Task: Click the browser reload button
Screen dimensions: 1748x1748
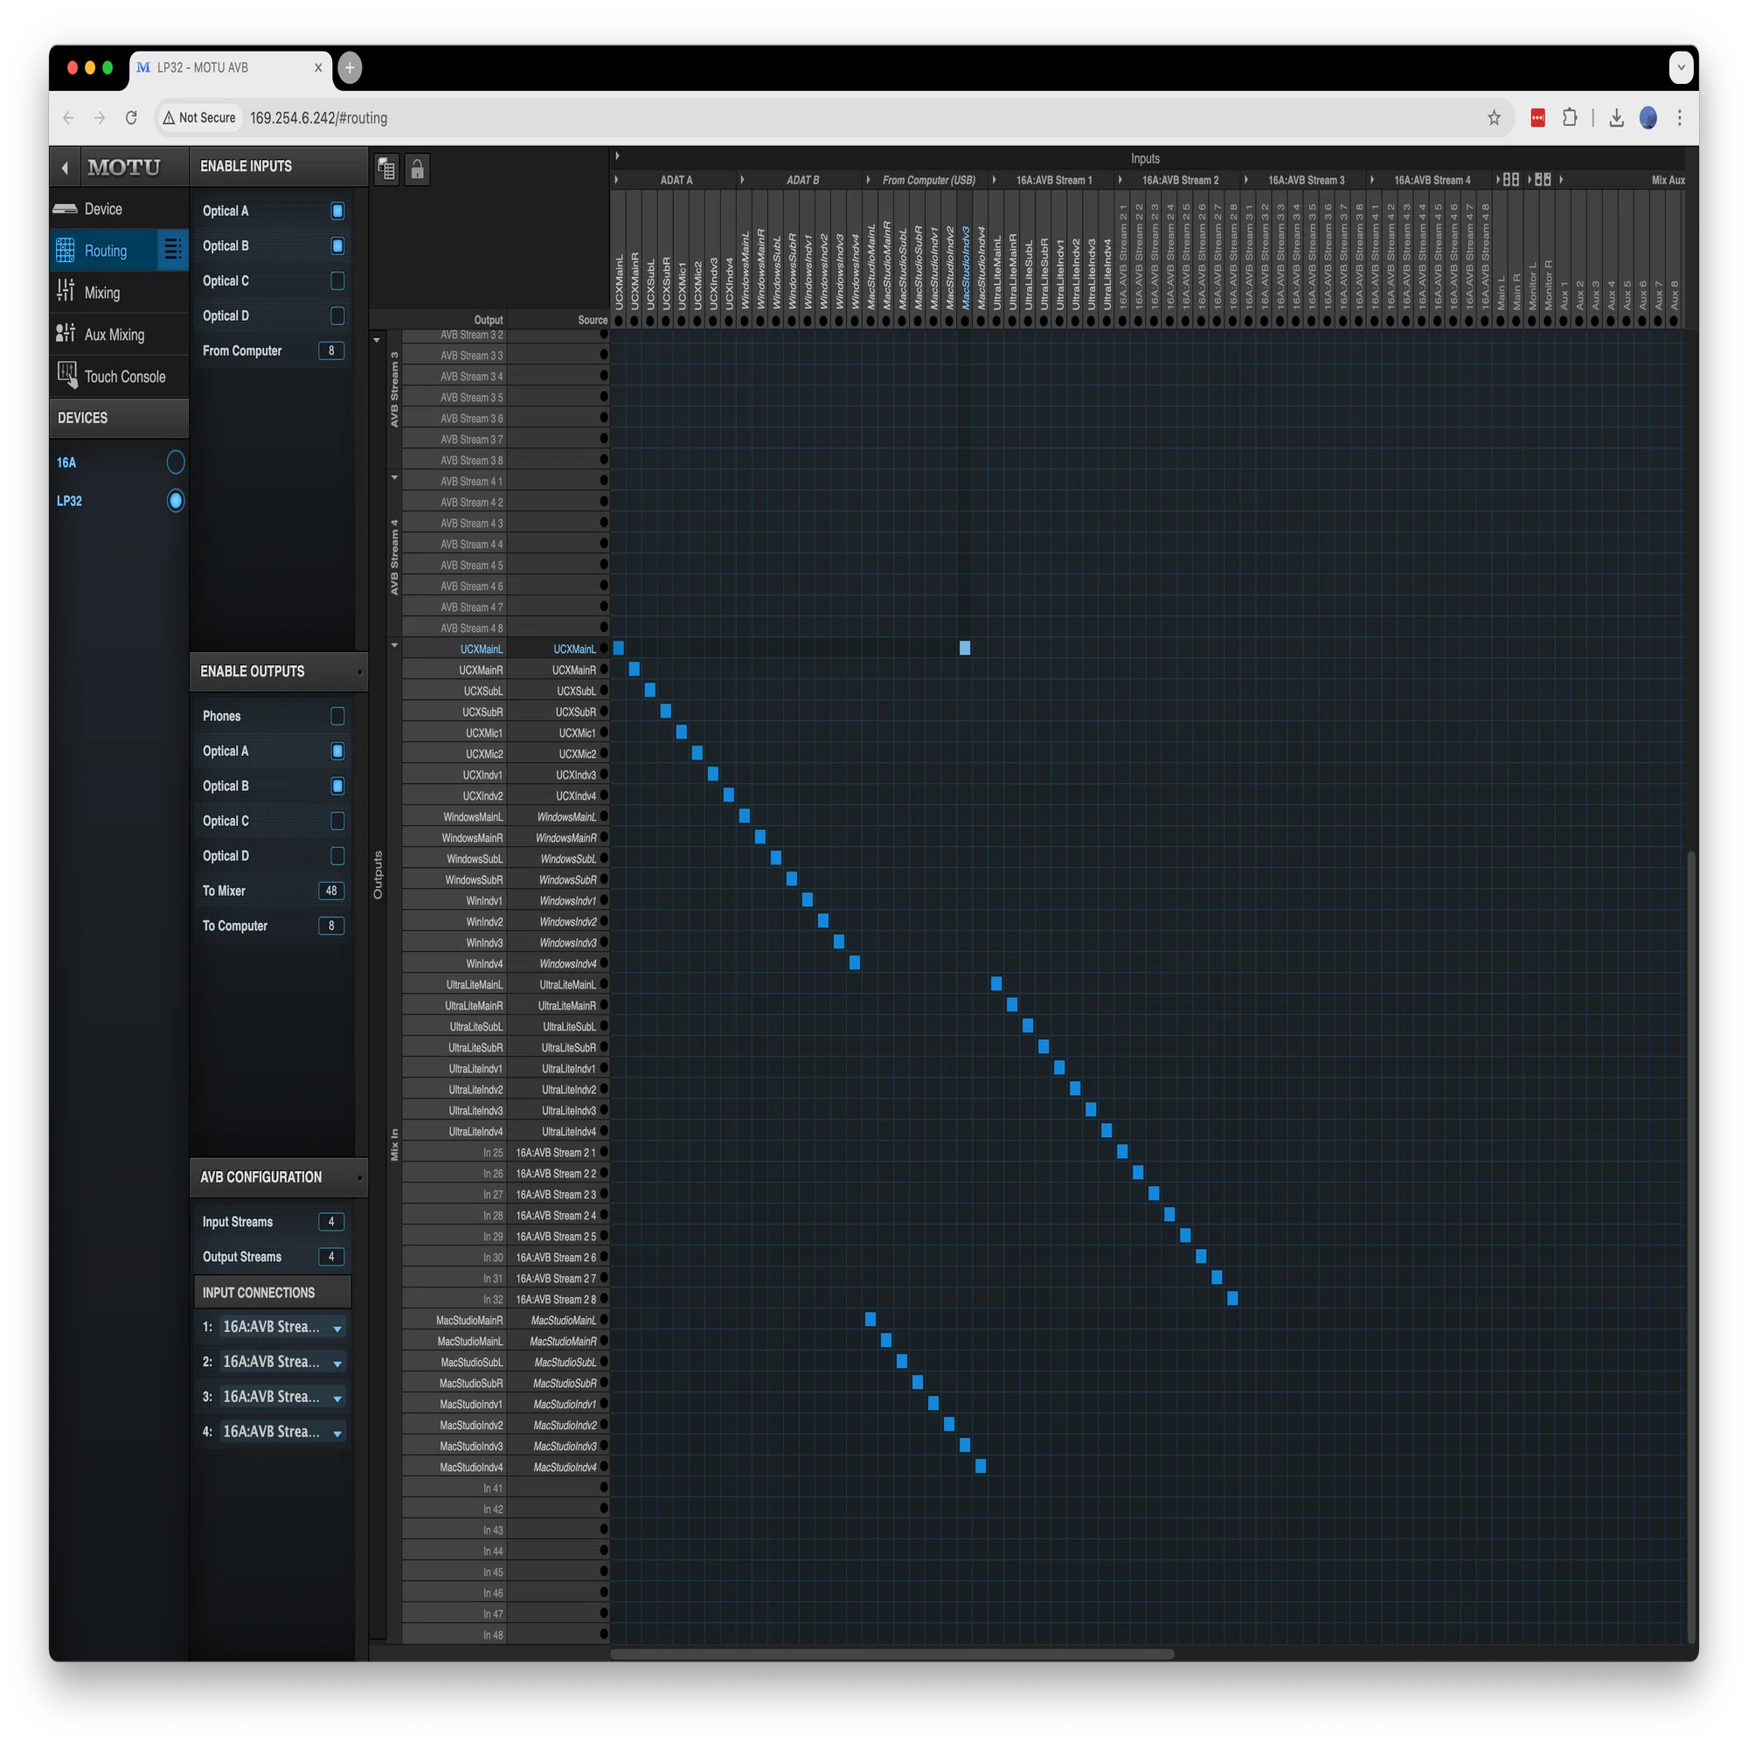Action: coord(131,118)
